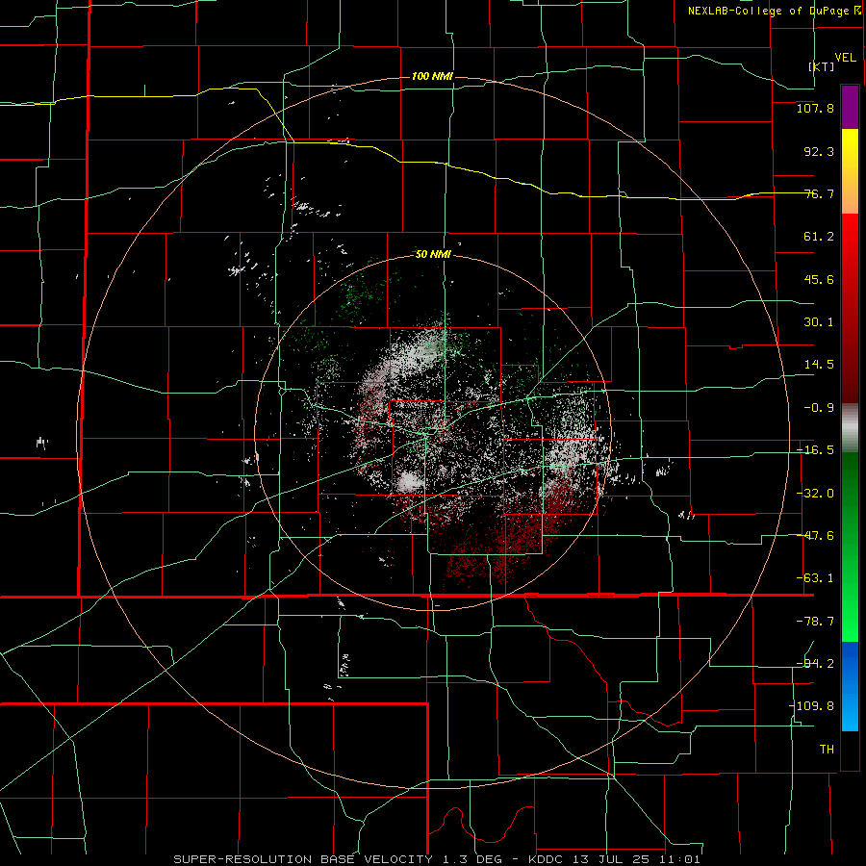Click the 76.7 legend value
Screen dimensions: 866x866
pyautogui.click(x=819, y=193)
